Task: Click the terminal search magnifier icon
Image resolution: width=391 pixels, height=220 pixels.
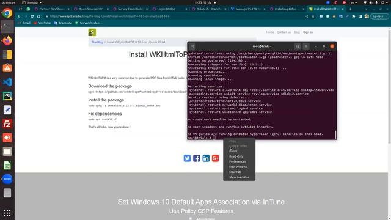Action: pos(298,46)
